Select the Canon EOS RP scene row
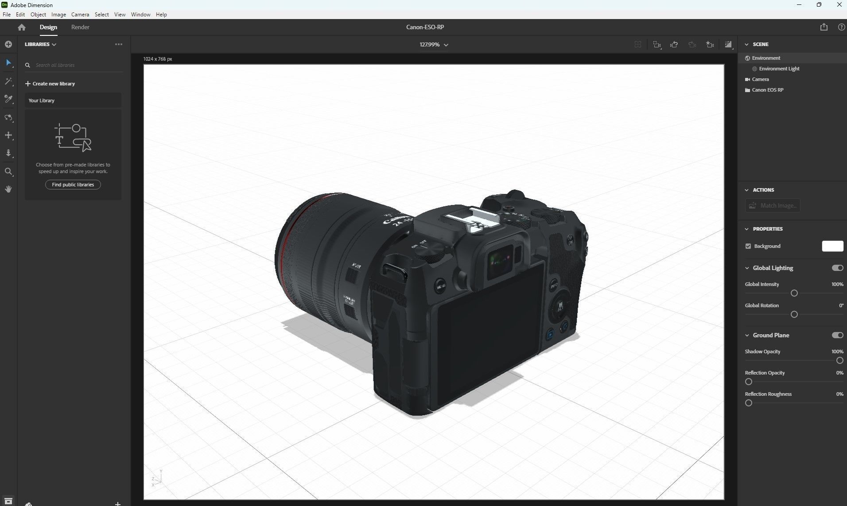This screenshot has height=506, width=847. (793, 90)
